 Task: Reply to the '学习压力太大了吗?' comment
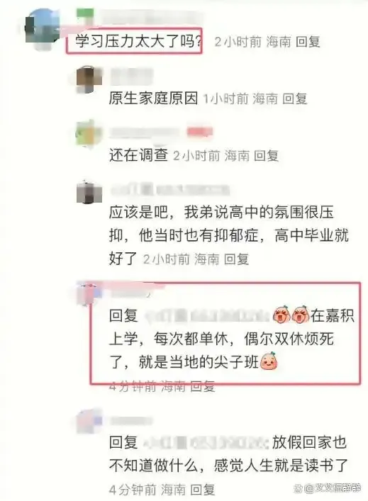click(308, 42)
